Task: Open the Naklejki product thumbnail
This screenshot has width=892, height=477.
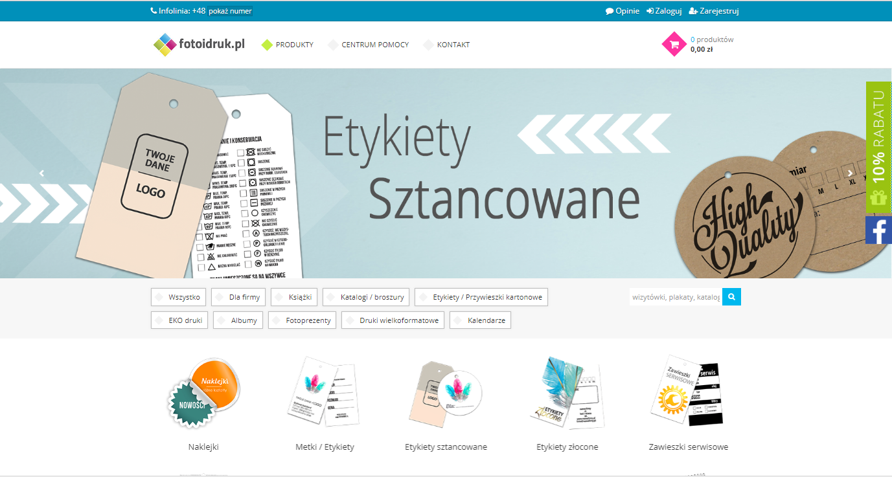Action: [x=203, y=393]
